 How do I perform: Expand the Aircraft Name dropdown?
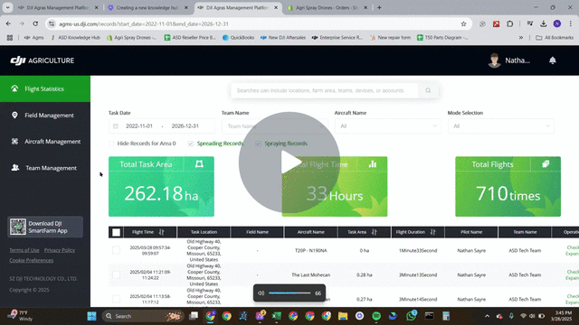click(388, 126)
